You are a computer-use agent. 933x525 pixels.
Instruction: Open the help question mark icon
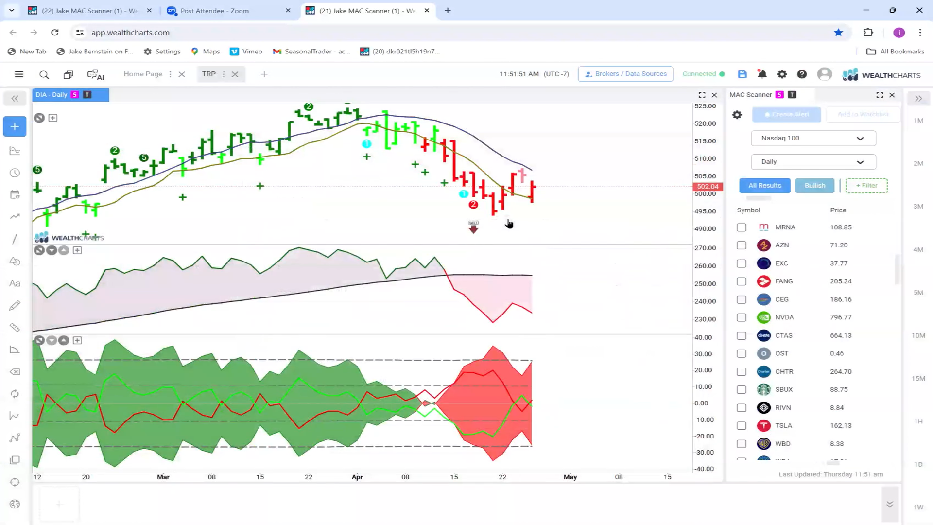(x=802, y=74)
